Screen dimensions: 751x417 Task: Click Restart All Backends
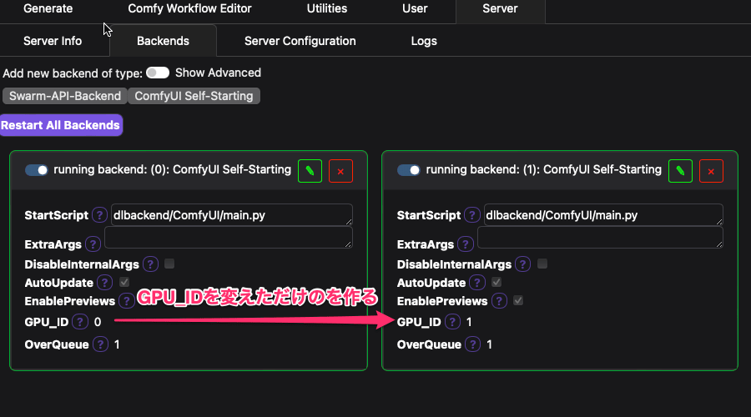(61, 125)
